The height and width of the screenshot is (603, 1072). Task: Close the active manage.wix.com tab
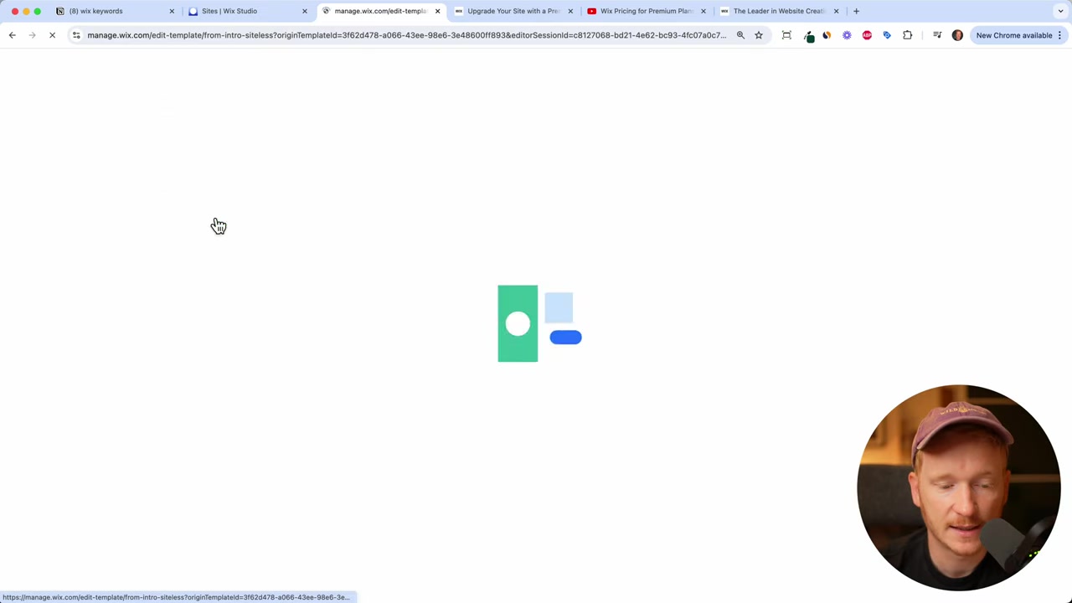(437, 11)
